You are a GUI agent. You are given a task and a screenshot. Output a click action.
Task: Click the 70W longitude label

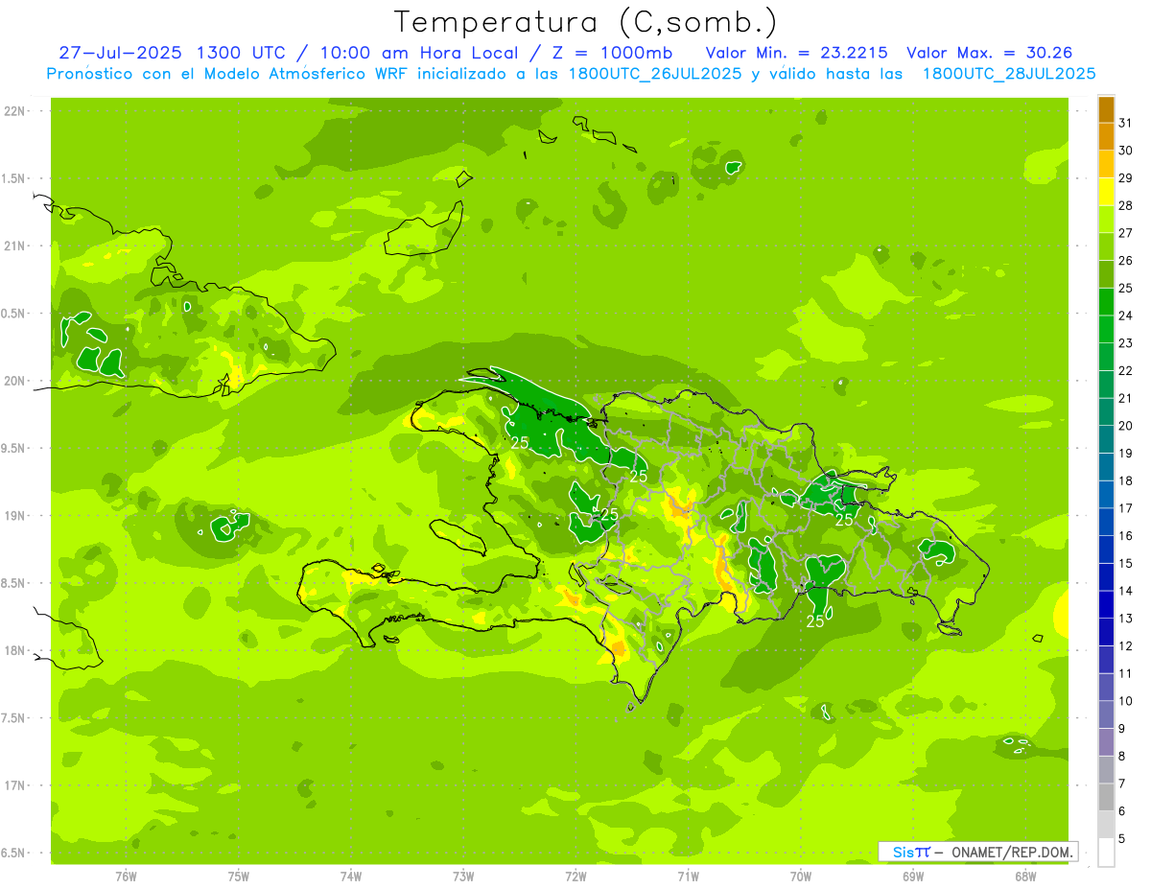[801, 876]
